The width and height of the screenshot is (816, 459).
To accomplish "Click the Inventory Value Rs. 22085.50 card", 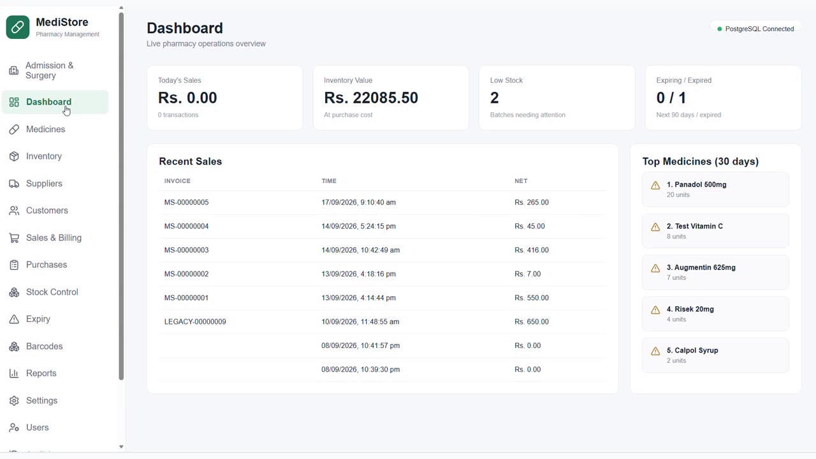I will (x=391, y=98).
